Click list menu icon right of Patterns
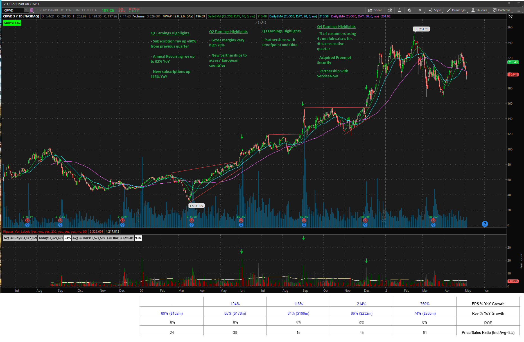The height and width of the screenshot is (342, 524). point(519,10)
